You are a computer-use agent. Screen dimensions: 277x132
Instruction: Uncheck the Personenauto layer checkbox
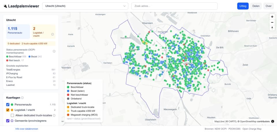point(8,105)
